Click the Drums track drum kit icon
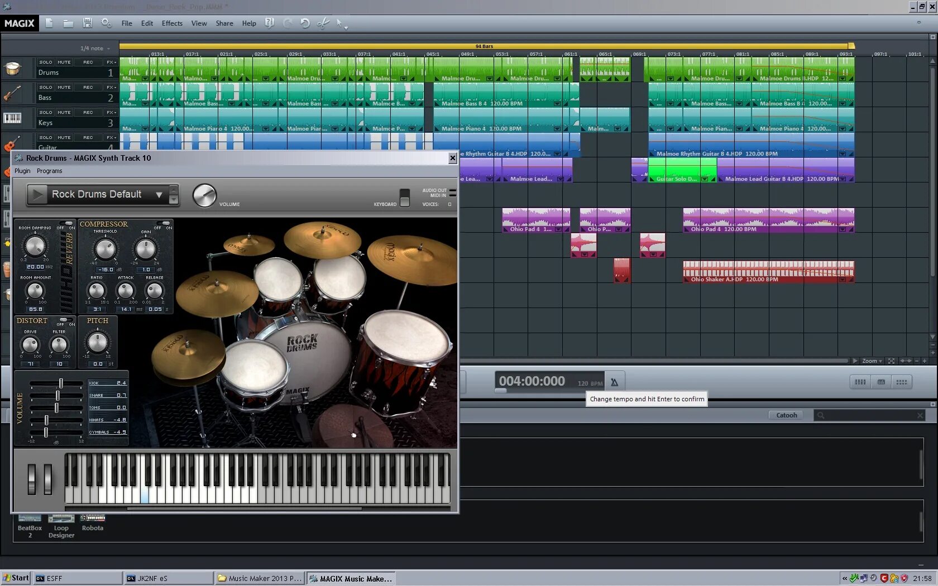This screenshot has width=938, height=586. (x=12, y=69)
